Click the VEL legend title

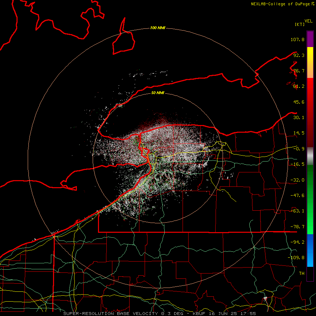(x=309, y=21)
